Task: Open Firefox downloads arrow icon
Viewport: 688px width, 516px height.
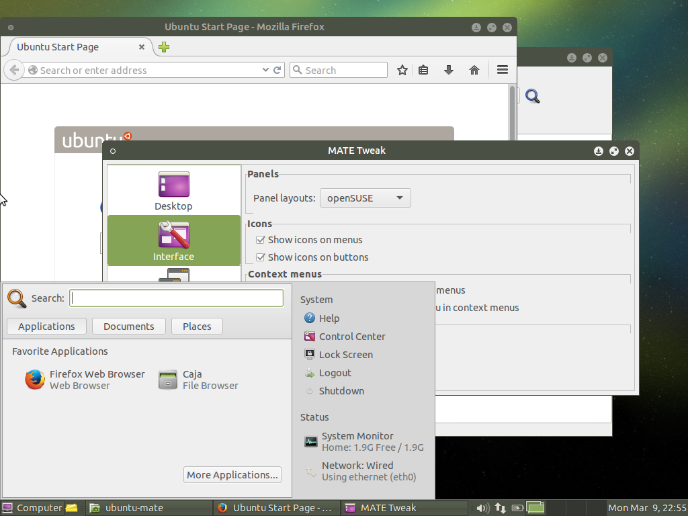Action: pos(448,70)
